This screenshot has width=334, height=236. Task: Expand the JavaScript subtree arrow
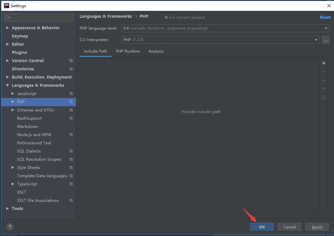(x=13, y=93)
